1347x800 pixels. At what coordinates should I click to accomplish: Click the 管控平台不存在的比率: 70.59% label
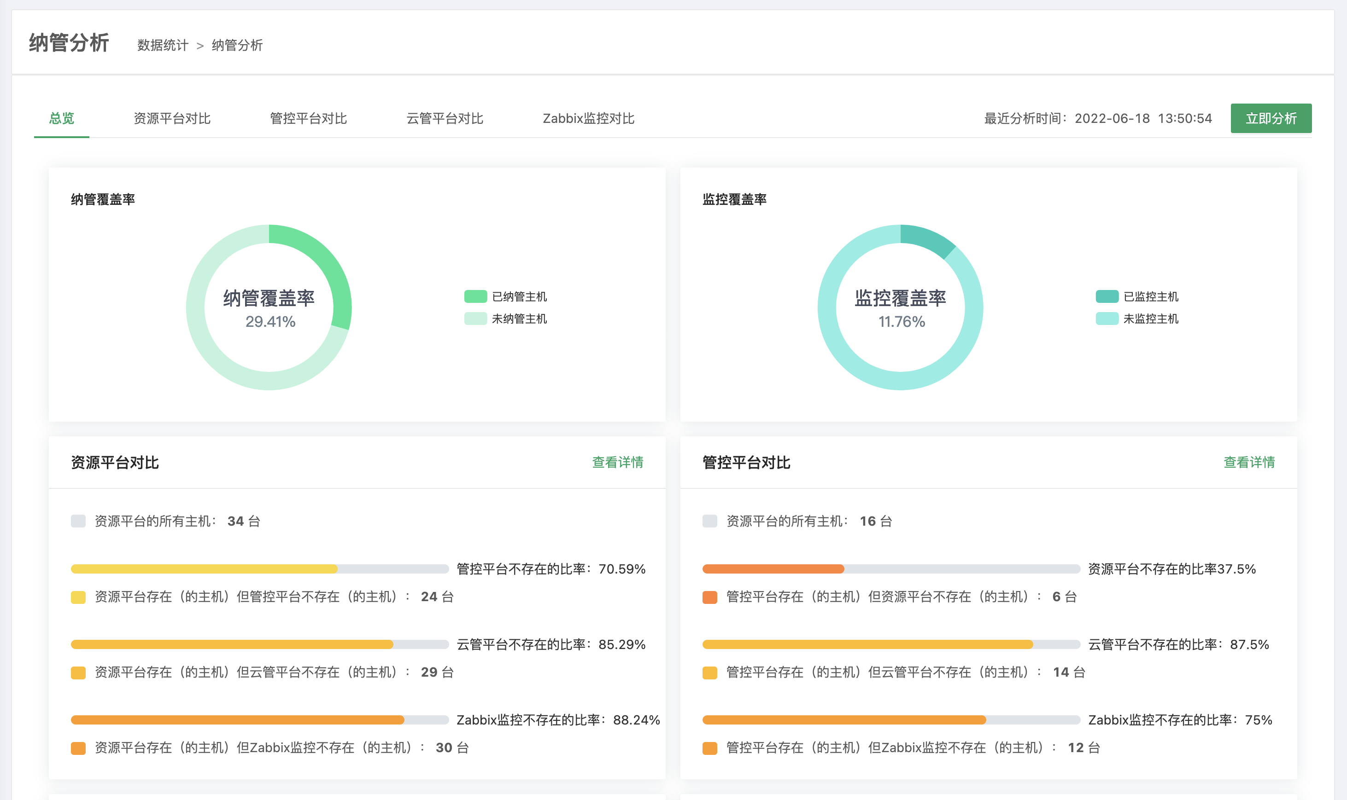point(551,569)
